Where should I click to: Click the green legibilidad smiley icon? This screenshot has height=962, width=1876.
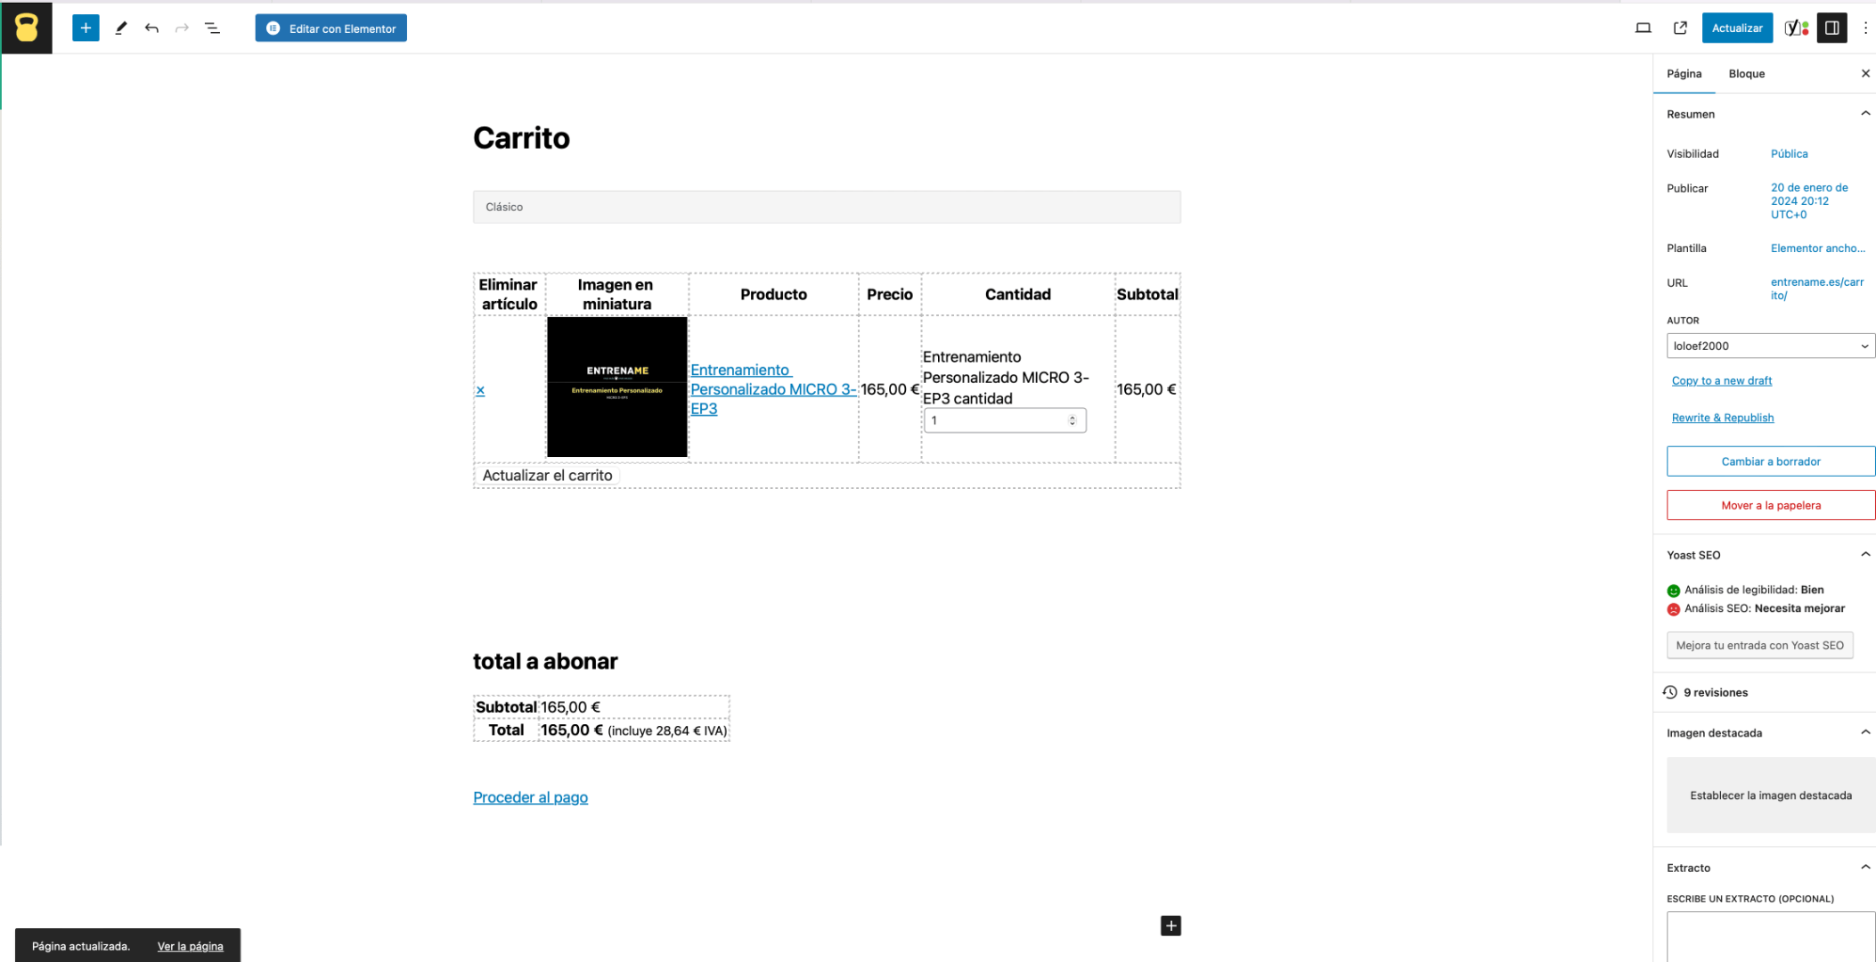tap(1673, 591)
